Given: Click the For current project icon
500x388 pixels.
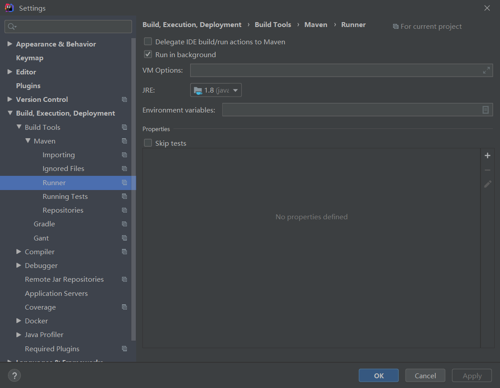Looking at the screenshot, I should tap(395, 27).
